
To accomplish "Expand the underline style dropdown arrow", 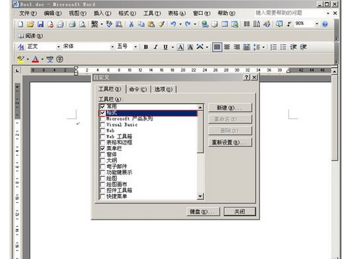I will coord(173,47).
